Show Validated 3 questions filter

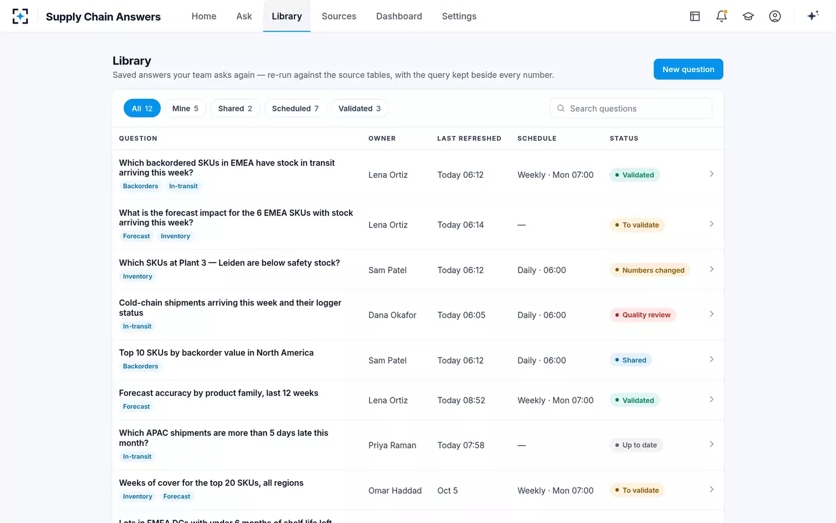359,109
